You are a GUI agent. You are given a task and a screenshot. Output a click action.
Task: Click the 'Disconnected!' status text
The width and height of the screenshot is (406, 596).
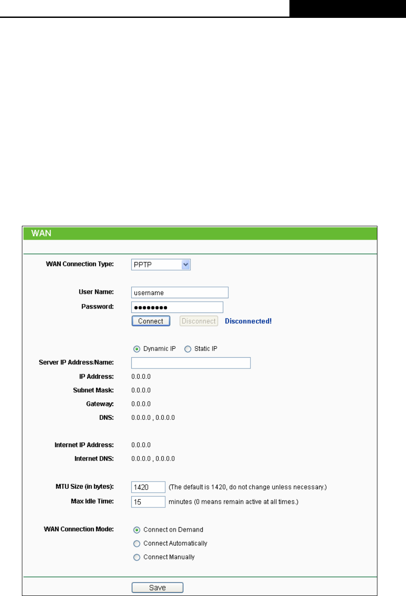pos(248,321)
